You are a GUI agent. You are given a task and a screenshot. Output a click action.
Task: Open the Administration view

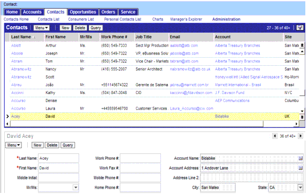[226, 19]
